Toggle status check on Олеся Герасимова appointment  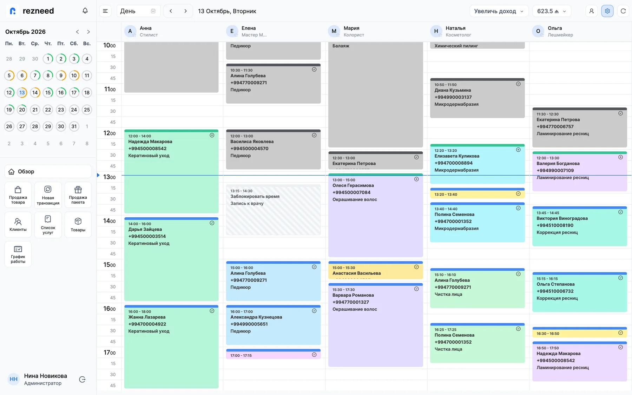coord(416,179)
